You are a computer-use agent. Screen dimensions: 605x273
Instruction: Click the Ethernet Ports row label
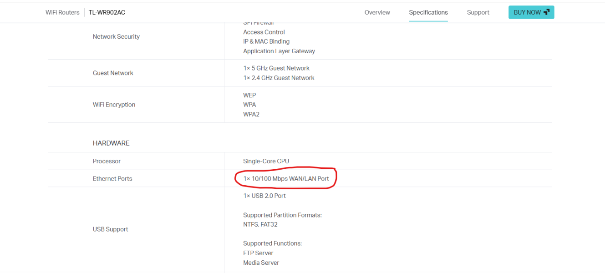(x=112, y=179)
